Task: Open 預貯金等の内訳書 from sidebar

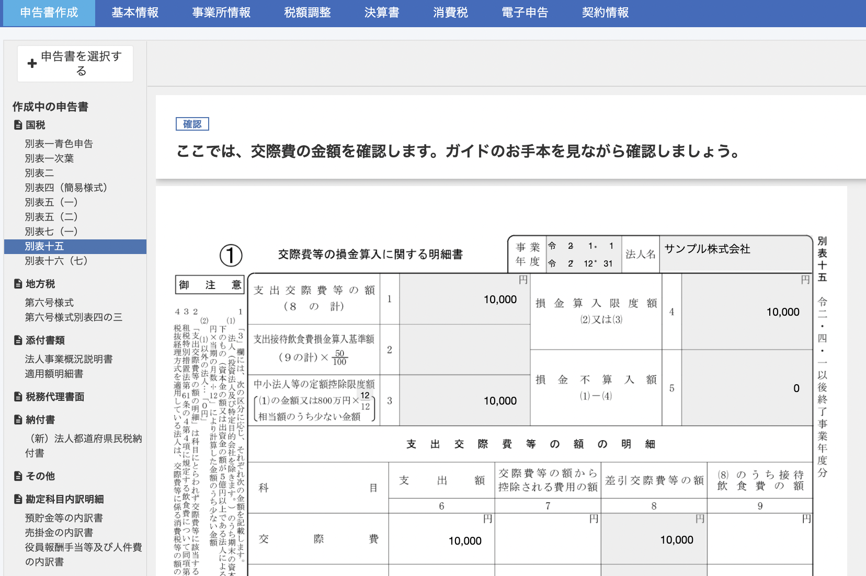Action: tap(64, 518)
